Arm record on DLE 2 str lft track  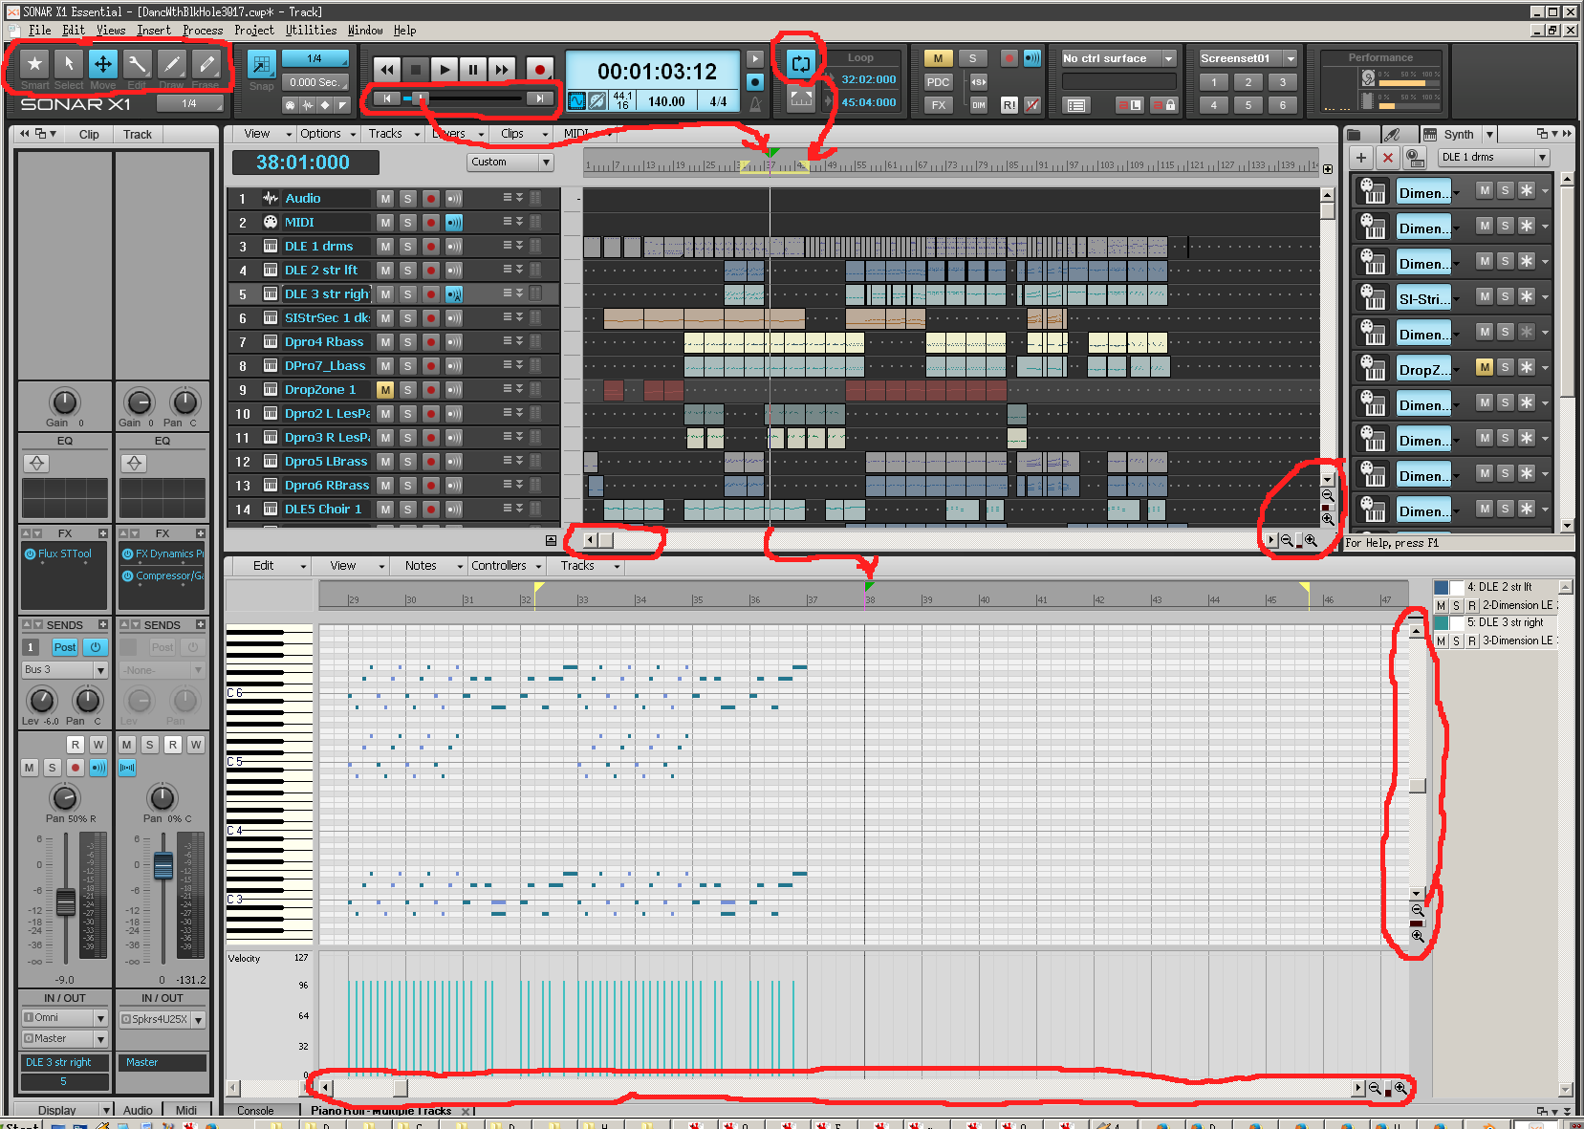430,271
